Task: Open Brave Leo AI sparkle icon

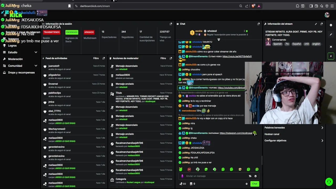Action: click(x=322, y=6)
